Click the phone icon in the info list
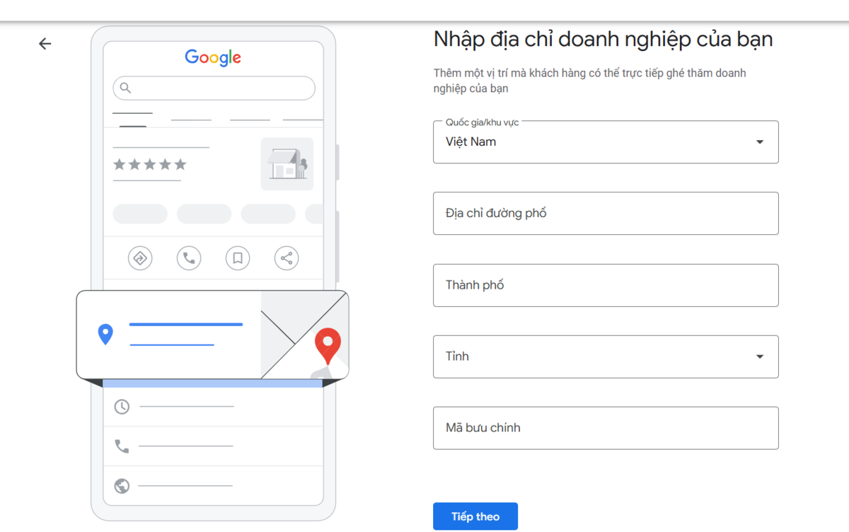The height and width of the screenshot is (532, 849). coord(120,446)
